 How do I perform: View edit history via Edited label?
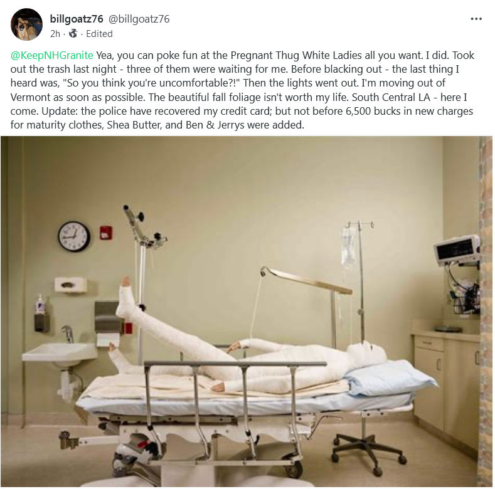pyautogui.click(x=99, y=34)
